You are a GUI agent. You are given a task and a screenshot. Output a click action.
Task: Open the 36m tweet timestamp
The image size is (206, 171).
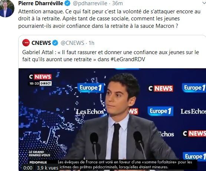117,3
